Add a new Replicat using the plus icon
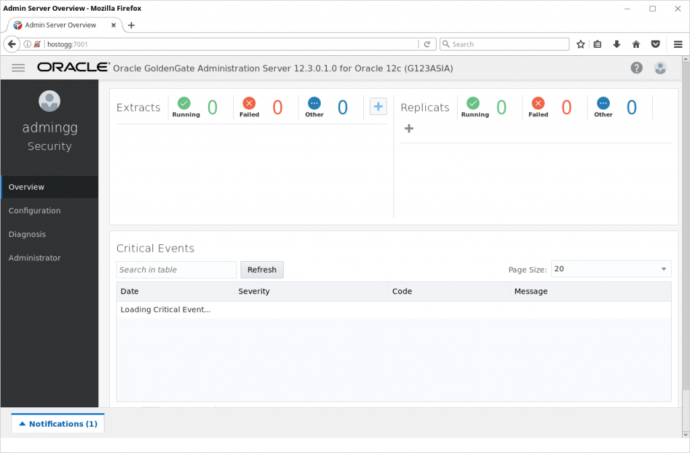The width and height of the screenshot is (690, 453). (409, 128)
